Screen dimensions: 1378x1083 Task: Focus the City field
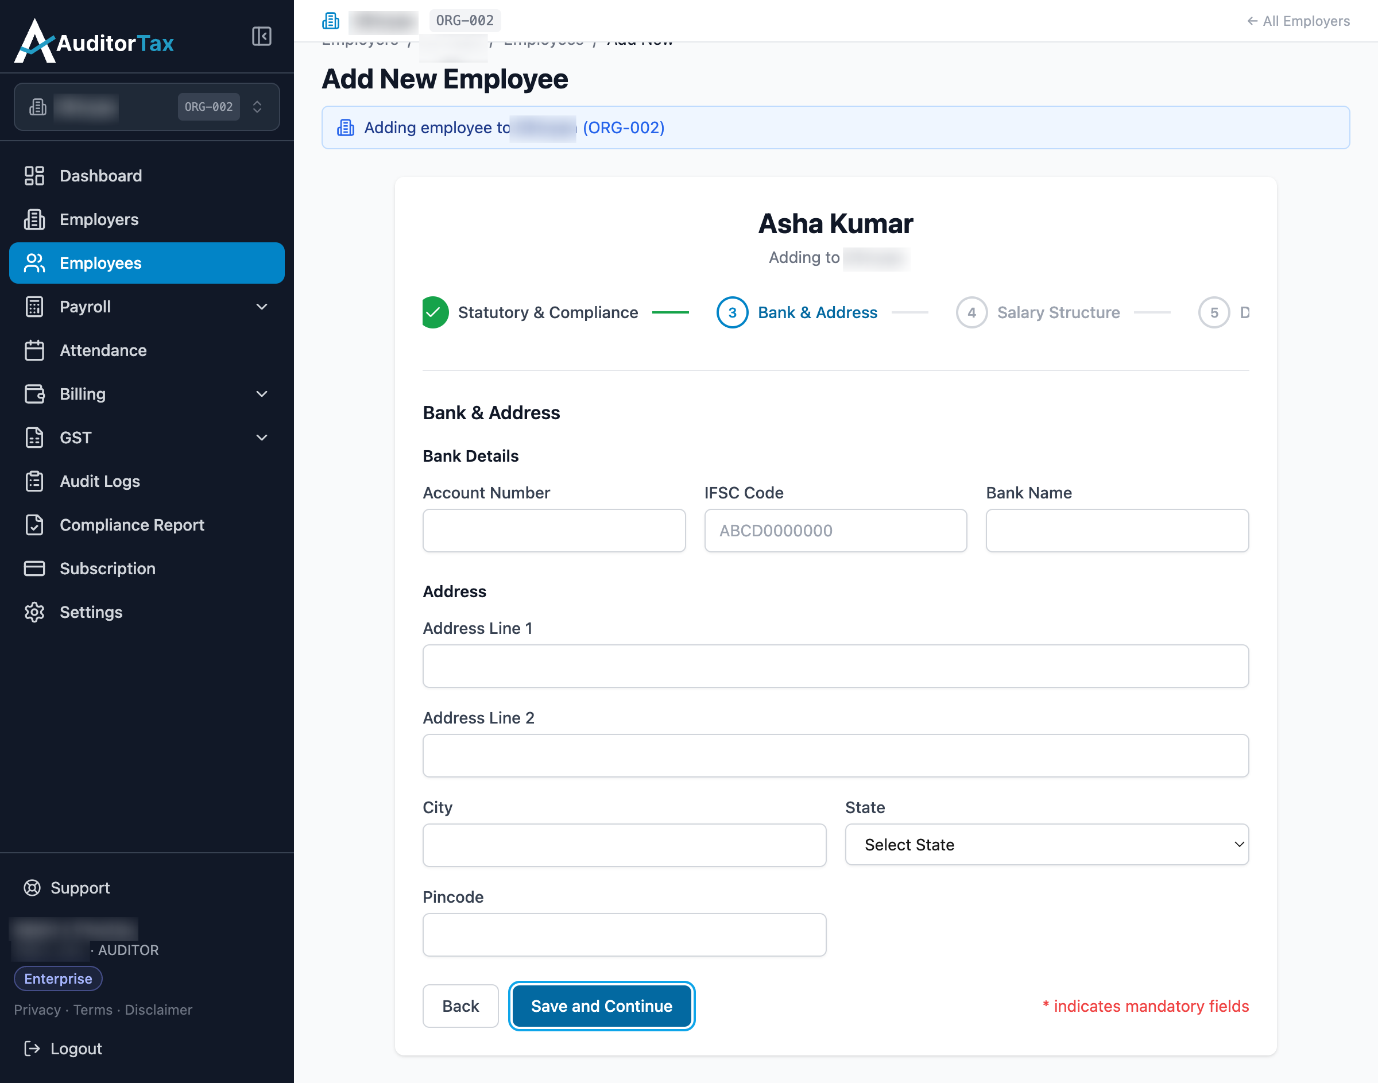click(x=624, y=845)
